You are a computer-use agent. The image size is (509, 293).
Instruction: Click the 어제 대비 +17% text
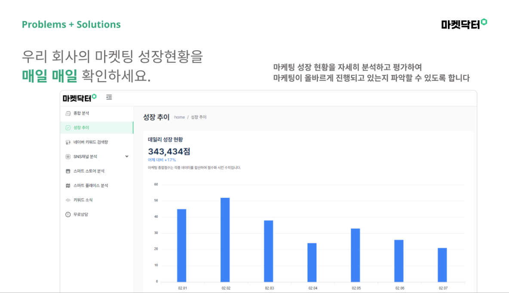tap(162, 160)
